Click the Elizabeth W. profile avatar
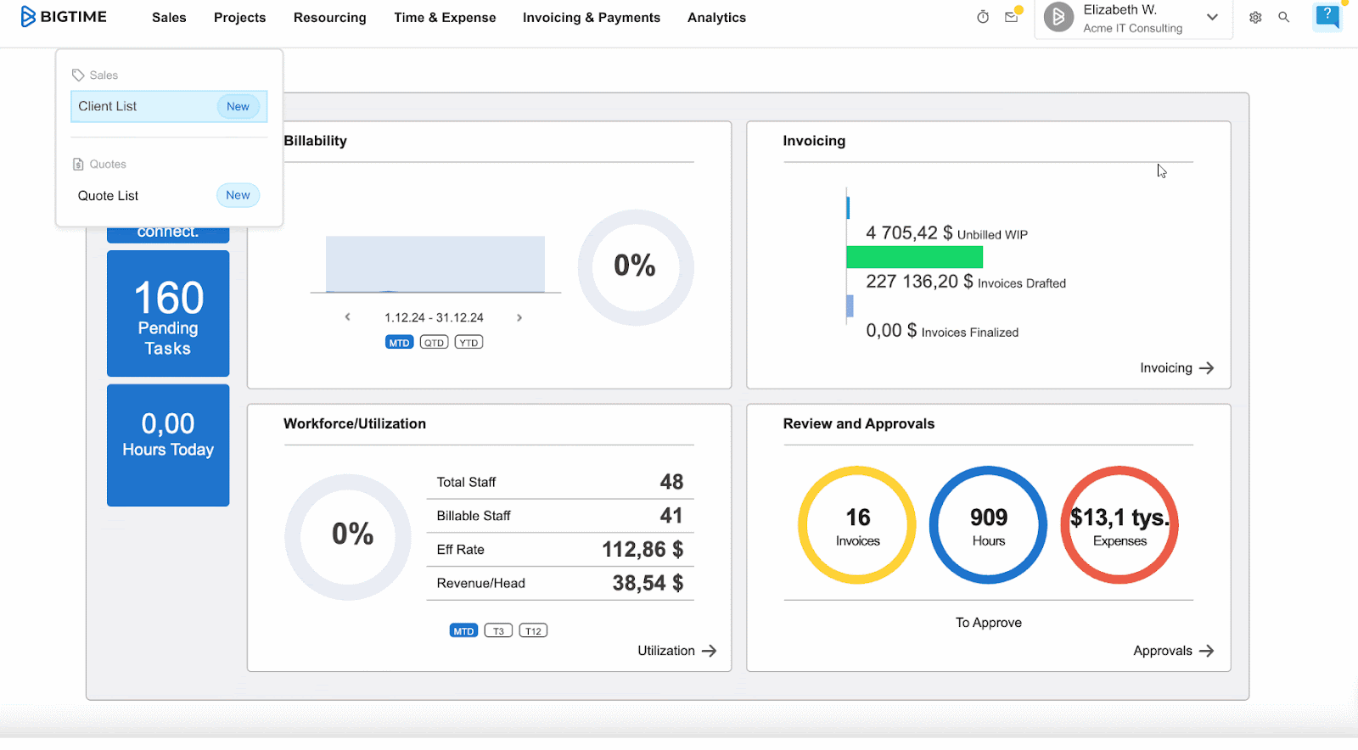 point(1058,18)
